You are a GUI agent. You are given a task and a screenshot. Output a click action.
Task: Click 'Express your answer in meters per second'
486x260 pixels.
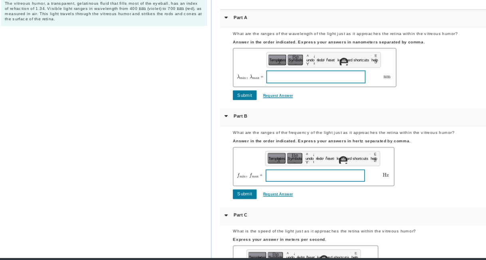tap(280, 239)
